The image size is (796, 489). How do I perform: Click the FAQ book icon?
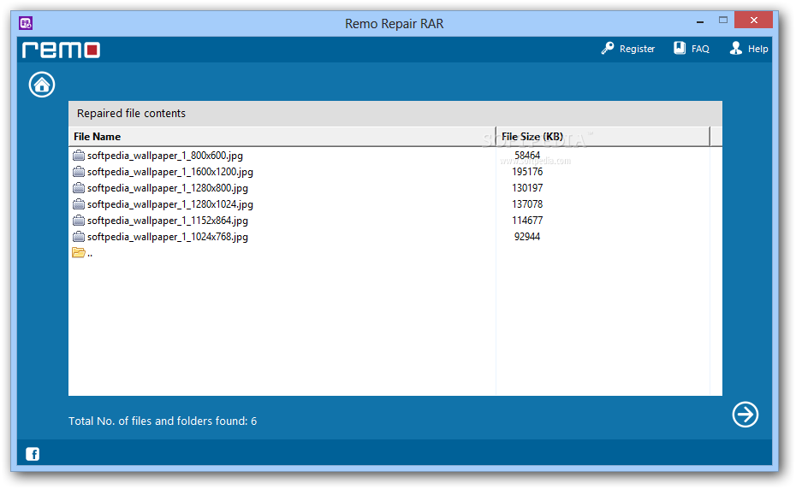pos(680,48)
